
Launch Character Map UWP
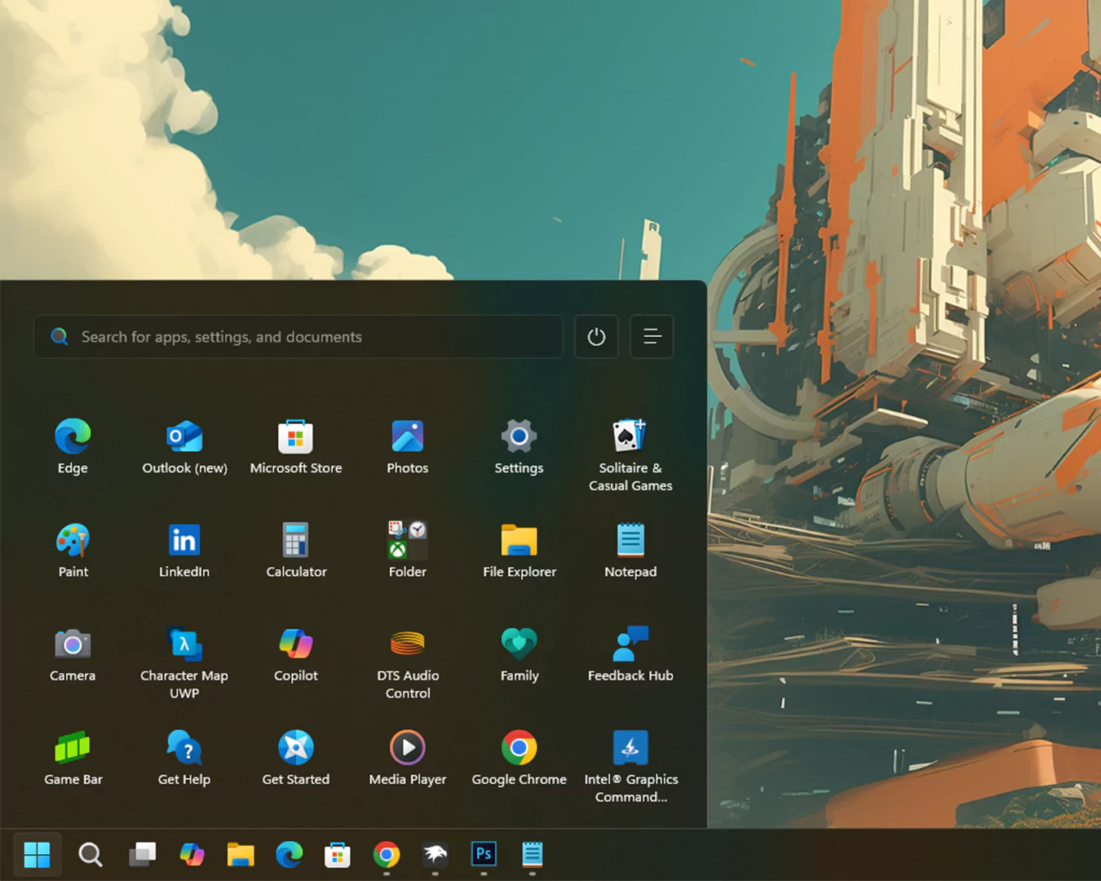coord(184,662)
